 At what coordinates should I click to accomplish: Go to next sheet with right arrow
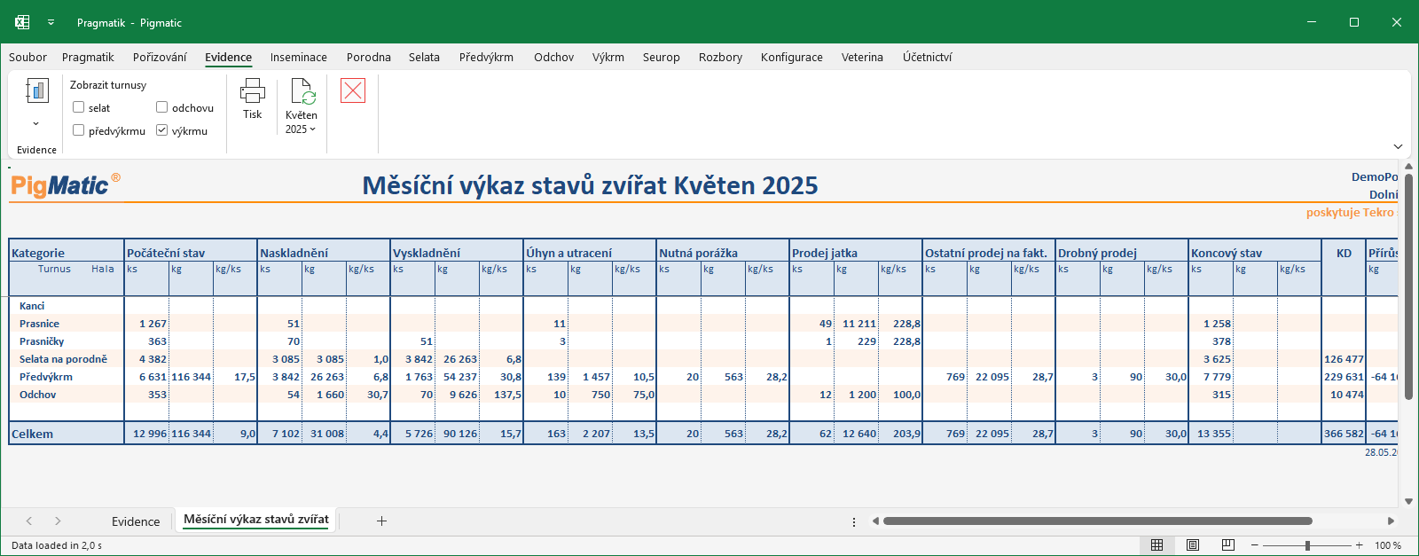pyautogui.click(x=58, y=521)
